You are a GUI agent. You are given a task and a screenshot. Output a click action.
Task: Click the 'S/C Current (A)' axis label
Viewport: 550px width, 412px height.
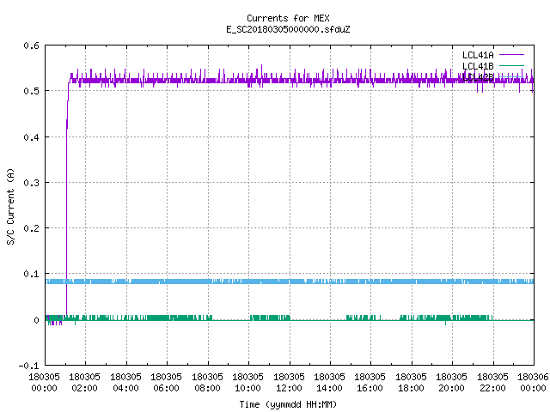[10, 206]
